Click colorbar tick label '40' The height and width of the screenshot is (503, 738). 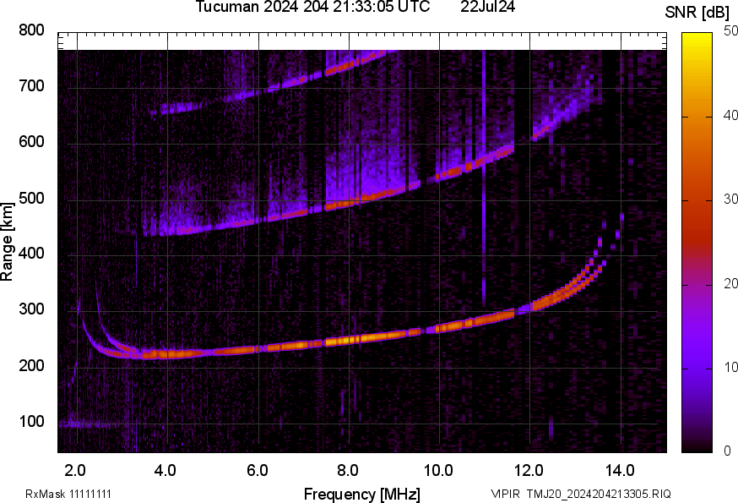pyautogui.click(x=730, y=115)
